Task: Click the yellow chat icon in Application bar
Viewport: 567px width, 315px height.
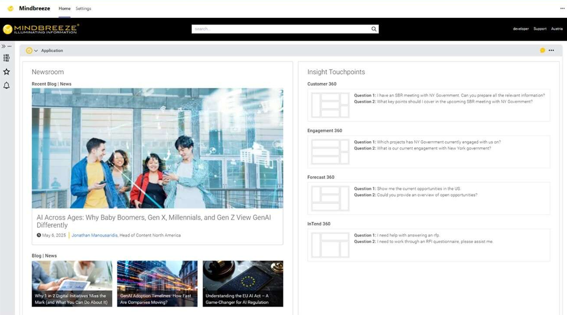Action: point(542,50)
